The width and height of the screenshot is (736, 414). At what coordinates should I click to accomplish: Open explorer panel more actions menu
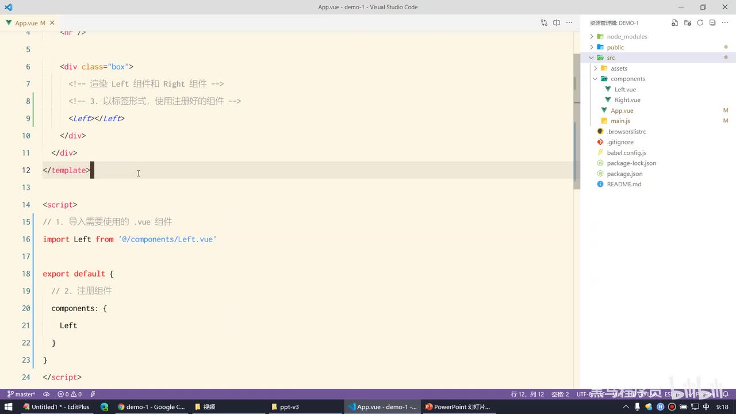coord(725,23)
